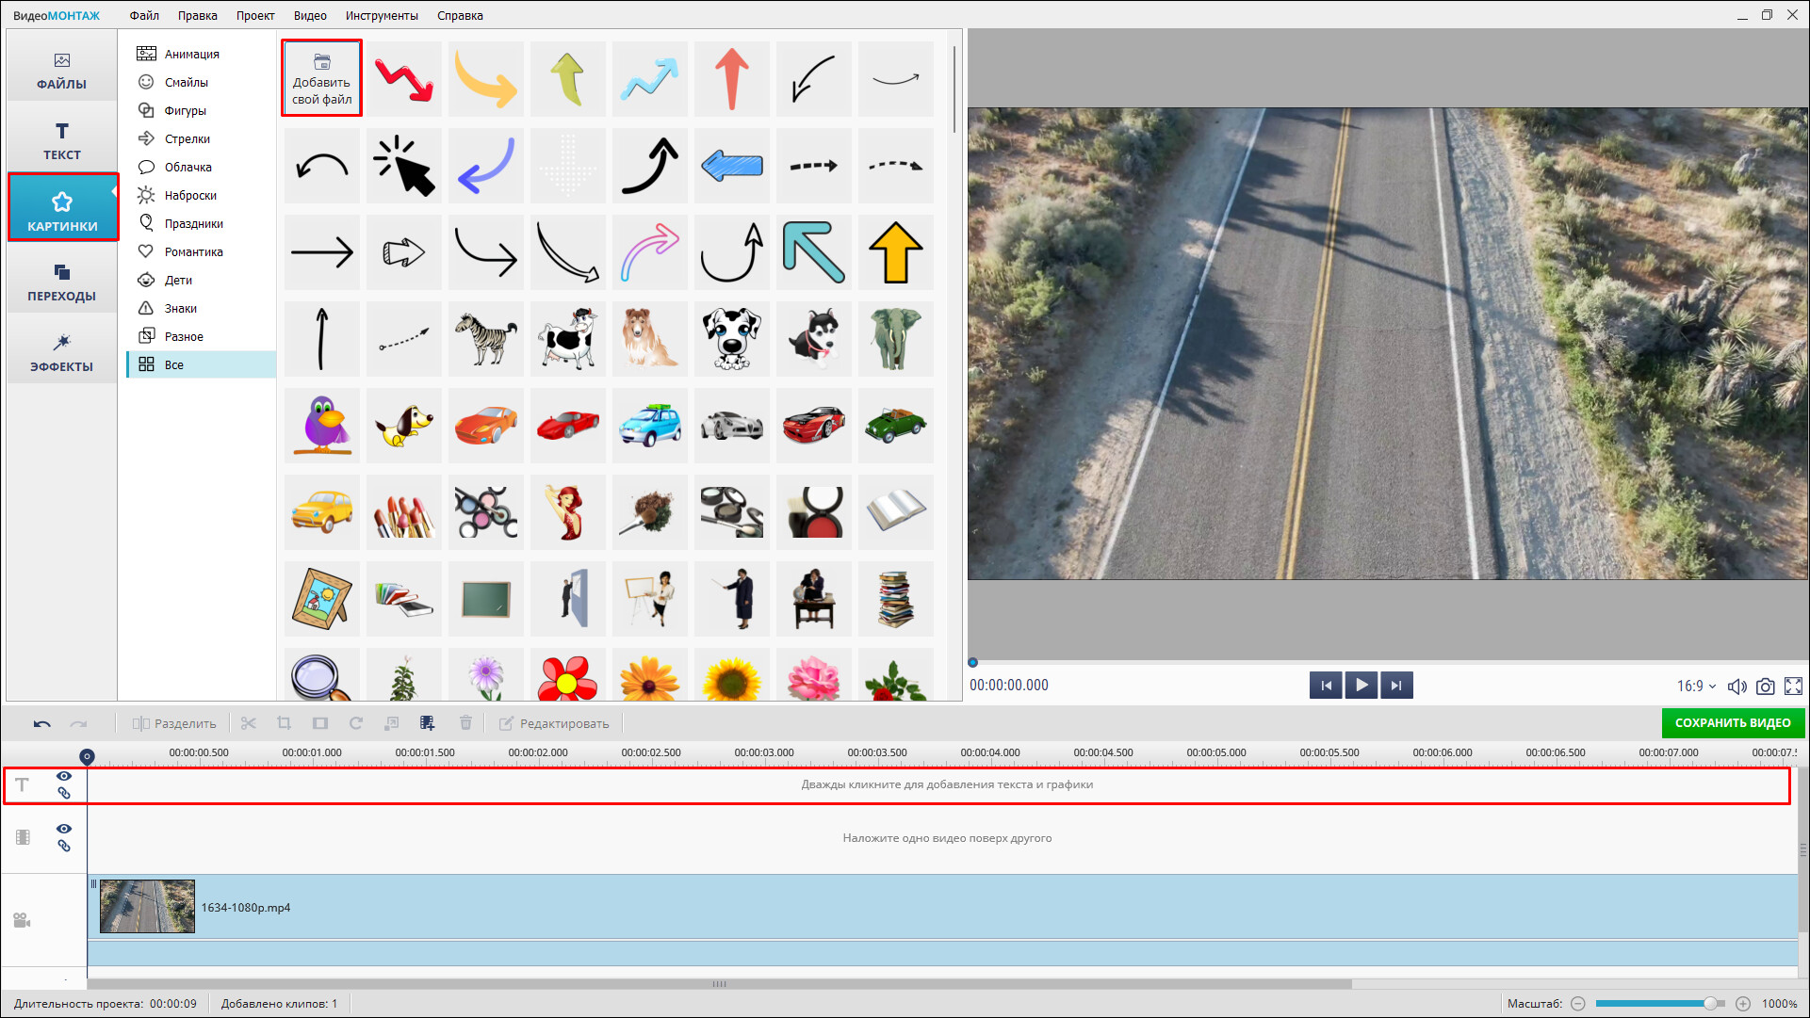Click the СОХРАНИТЬ ВИДЕО button
This screenshot has width=1810, height=1018.
coord(1733,722)
